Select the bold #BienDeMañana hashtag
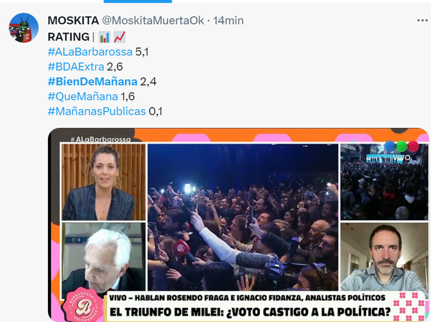The height and width of the screenshot is (322, 431). [93, 81]
